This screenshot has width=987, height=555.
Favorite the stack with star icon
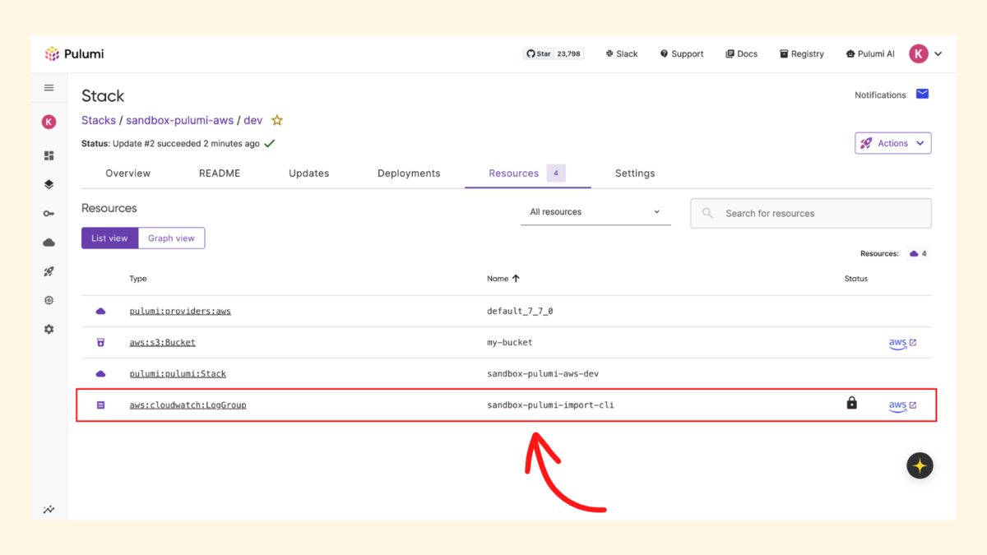277,120
